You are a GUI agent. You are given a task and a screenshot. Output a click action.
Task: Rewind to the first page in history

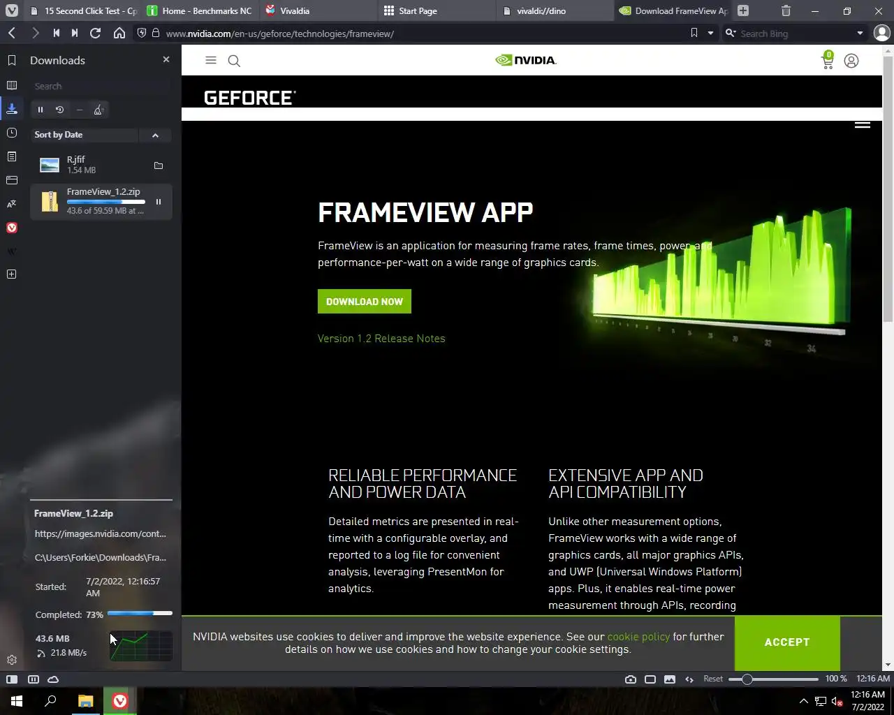pos(56,33)
